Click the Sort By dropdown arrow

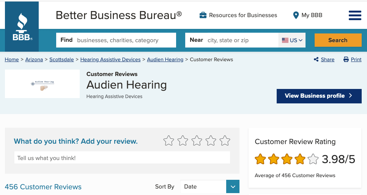point(233,187)
